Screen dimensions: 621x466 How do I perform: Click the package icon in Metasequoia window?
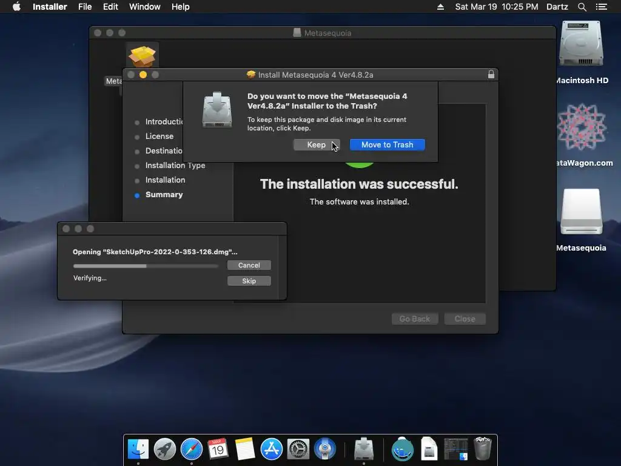click(142, 56)
